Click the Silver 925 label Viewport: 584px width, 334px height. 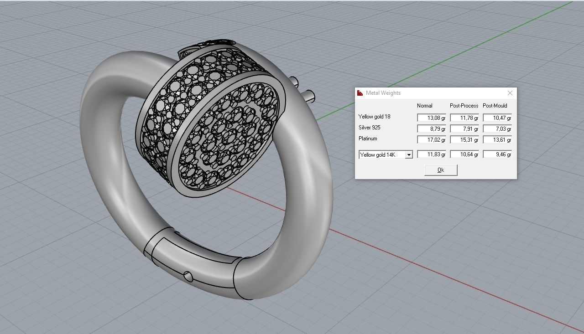[x=369, y=128]
